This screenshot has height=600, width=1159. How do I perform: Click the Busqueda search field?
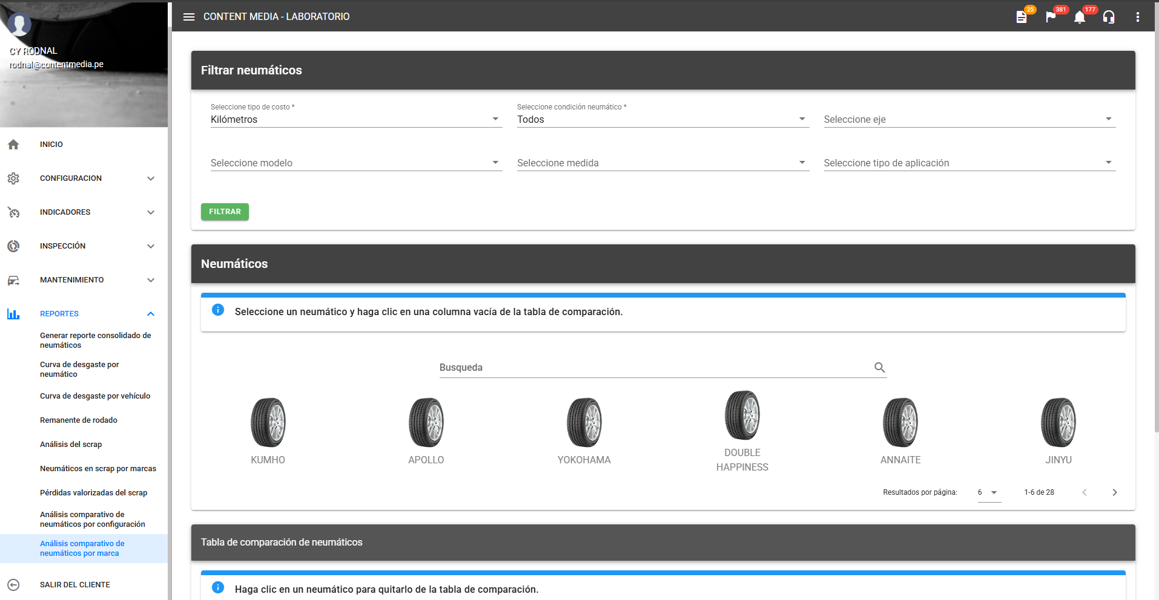point(654,367)
